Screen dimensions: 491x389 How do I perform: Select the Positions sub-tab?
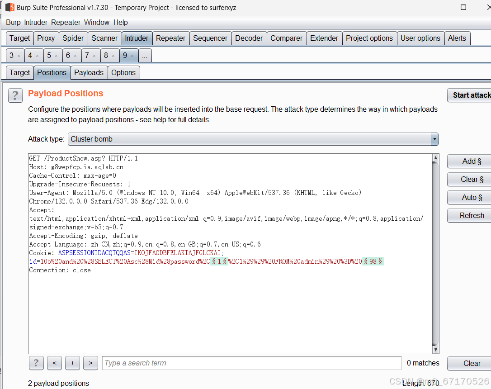52,73
